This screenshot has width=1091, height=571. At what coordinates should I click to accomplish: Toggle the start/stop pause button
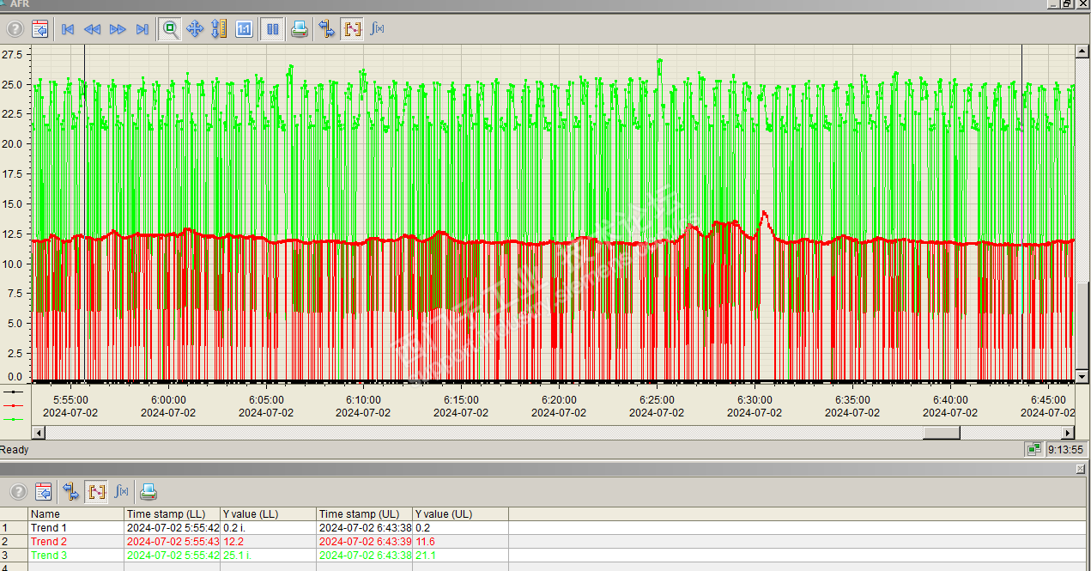(273, 29)
